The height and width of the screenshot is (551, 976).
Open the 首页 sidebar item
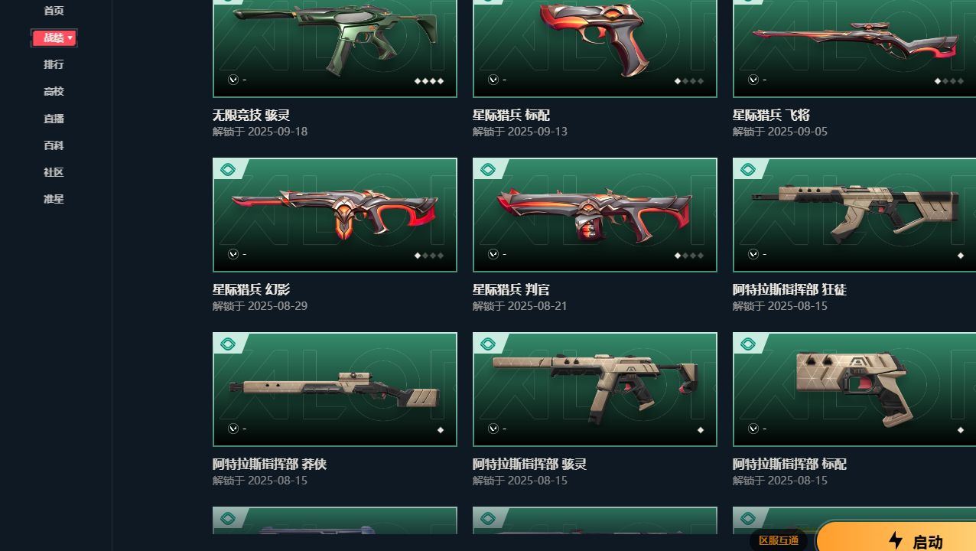pos(54,11)
